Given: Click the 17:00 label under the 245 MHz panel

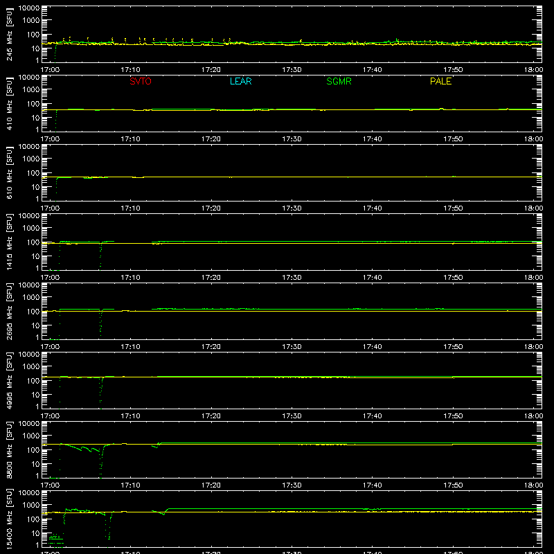Looking at the screenshot, I should pyautogui.click(x=50, y=70).
